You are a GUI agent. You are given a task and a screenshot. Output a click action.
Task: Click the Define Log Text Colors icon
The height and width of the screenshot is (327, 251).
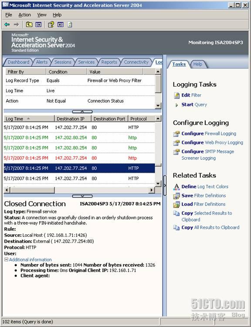(176, 187)
